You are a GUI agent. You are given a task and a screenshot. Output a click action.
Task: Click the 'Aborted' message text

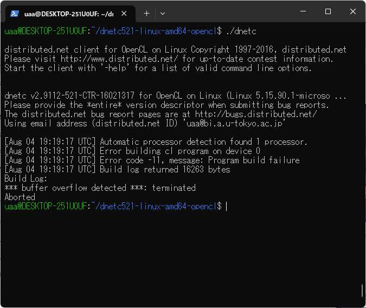[x=20, y=197]
